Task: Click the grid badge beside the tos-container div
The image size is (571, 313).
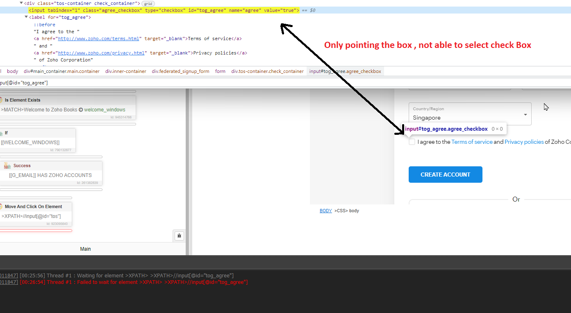Action: coord(148,3)
